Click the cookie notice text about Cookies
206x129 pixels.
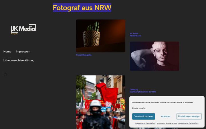pos(163,102)
